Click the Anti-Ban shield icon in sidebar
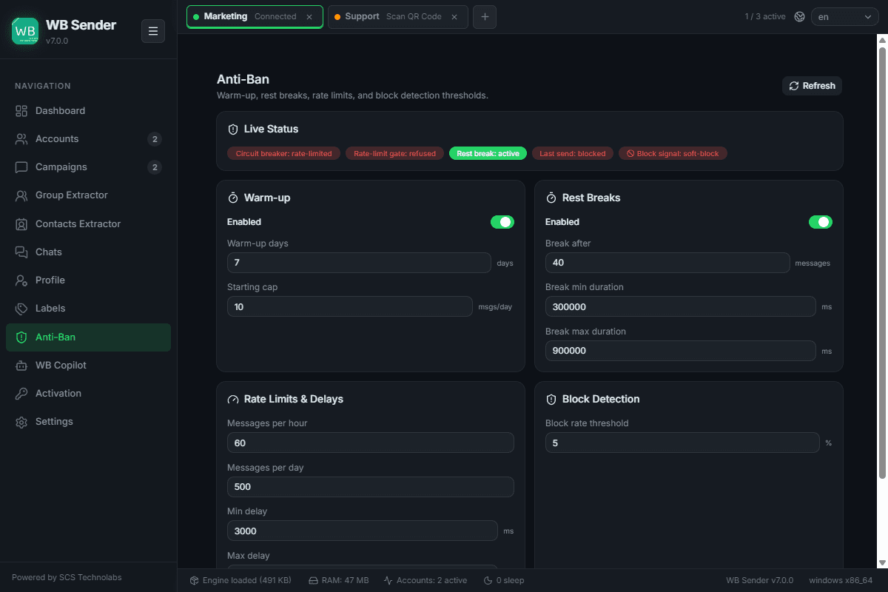This screenshot has width=888, height=592. tap(21, 337)
